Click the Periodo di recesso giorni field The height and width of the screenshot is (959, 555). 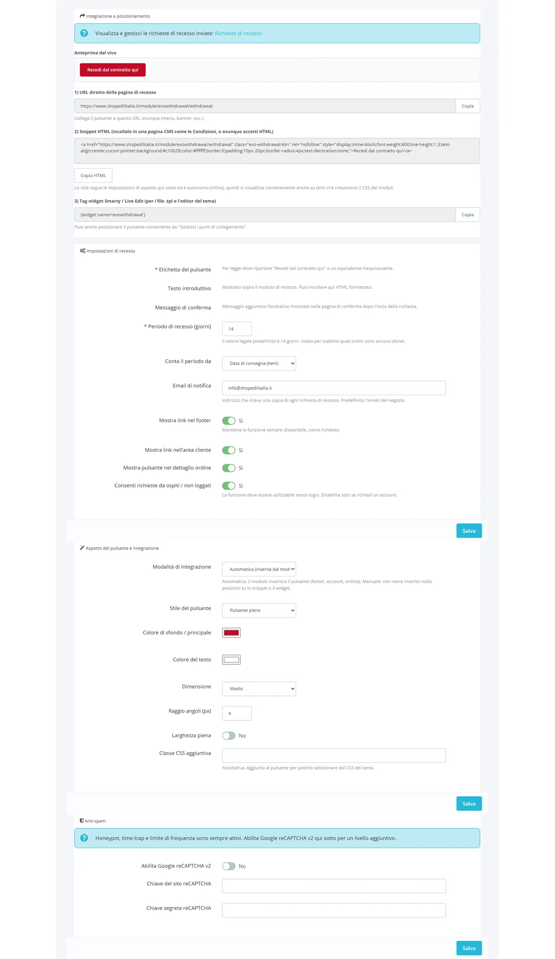(x=237, y=329)
